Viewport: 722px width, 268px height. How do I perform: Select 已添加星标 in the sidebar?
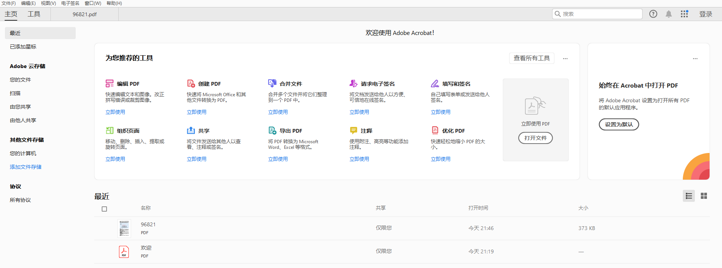tap(23, 47)
